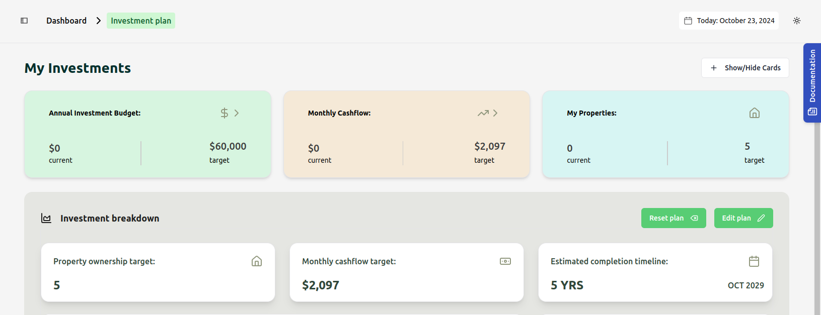Switch the light/dark theme sun icon

[x=797, y=21]
